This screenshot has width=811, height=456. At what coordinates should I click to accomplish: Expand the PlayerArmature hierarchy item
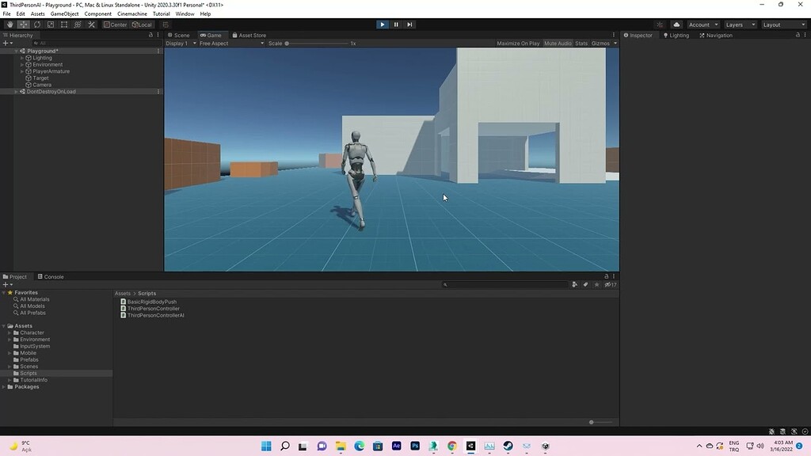pyautogui.click(x=21, y=71)
